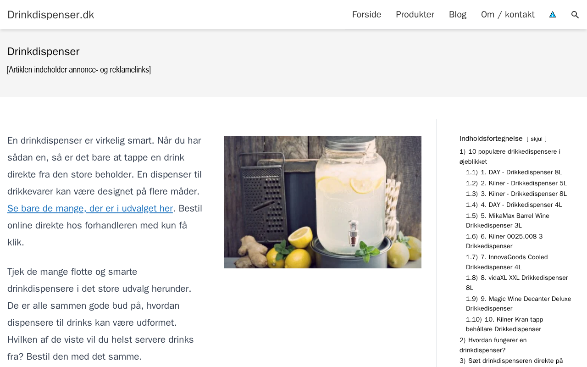The image size is (587, 367).
Task: Open Om / kontakt page
Action: point(508,15)
